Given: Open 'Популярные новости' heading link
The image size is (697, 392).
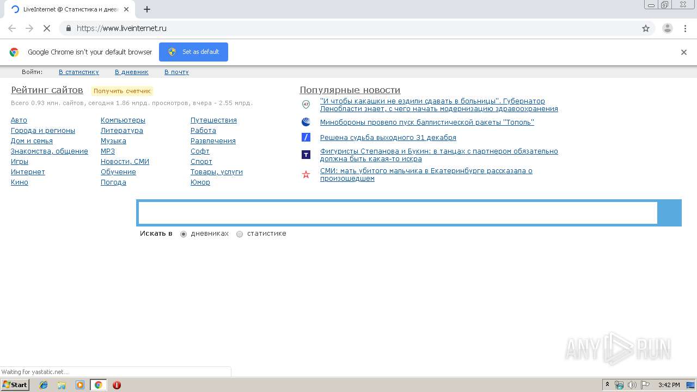Looking at the screenshot, I should (350, 90).
